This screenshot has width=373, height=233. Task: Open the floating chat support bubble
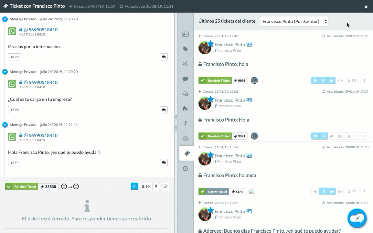tap(357, 218)
